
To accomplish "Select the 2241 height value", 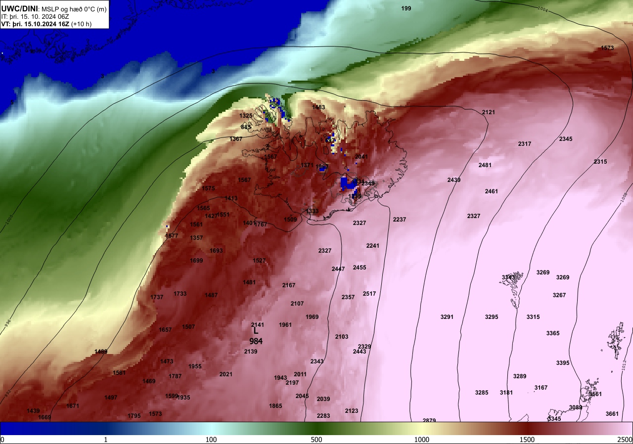I will [x=373, y=246].
